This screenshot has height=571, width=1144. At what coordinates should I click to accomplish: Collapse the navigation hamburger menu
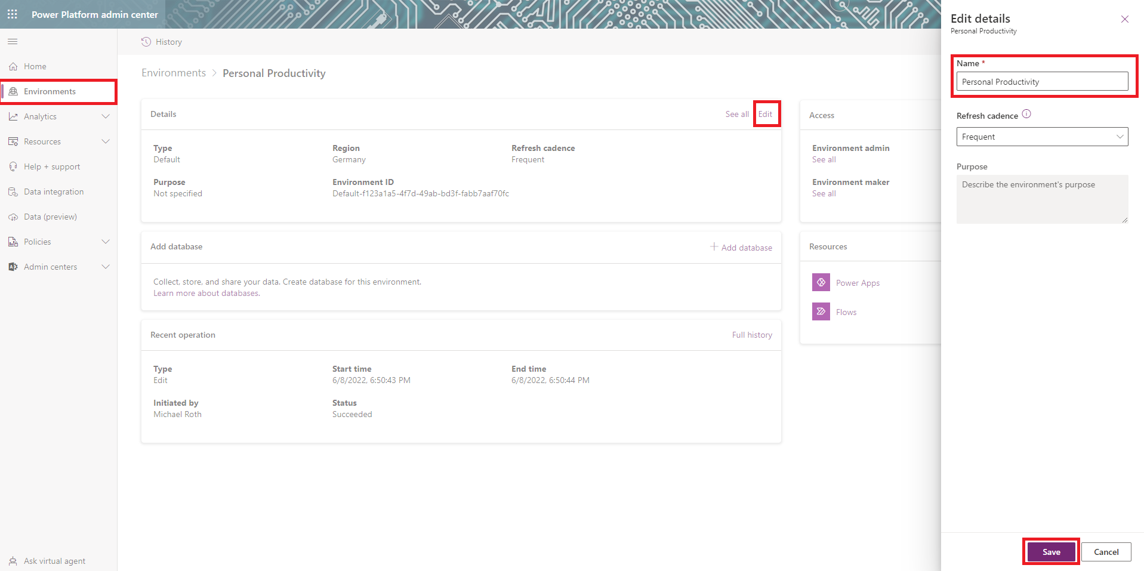13,41
